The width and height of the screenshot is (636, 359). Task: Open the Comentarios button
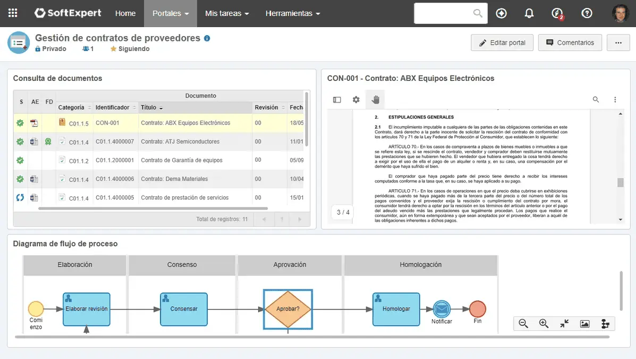570,43
